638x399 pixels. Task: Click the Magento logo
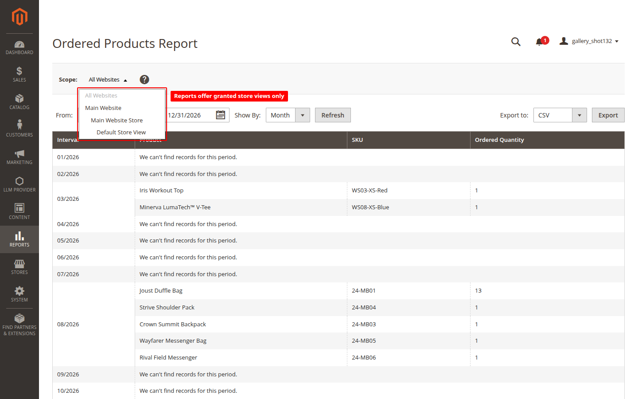(19, 17)
